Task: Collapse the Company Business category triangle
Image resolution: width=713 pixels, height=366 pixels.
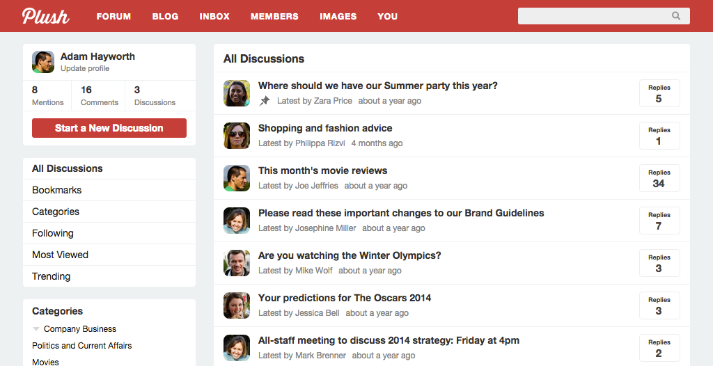Action: coord(36,328)
